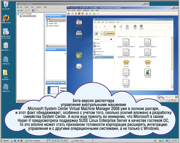Select the README file

[x=126, y=83]
